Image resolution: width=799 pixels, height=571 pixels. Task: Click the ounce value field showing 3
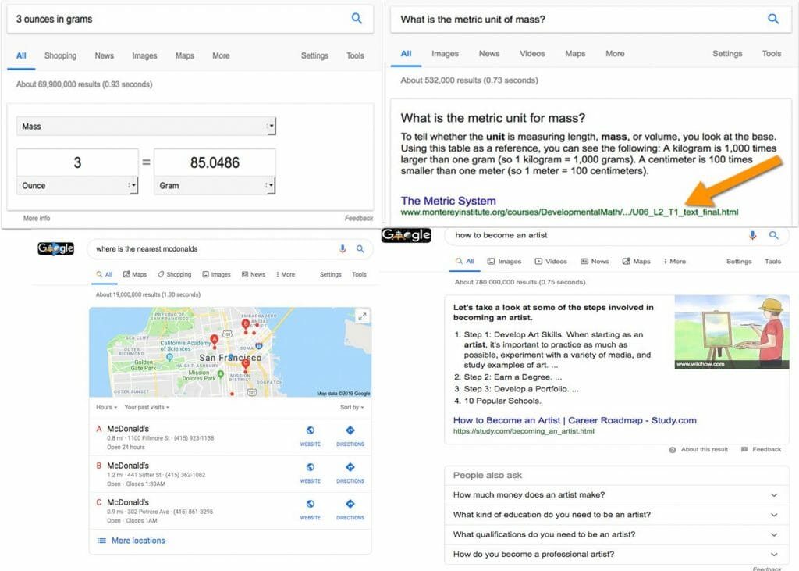point(77,162)
